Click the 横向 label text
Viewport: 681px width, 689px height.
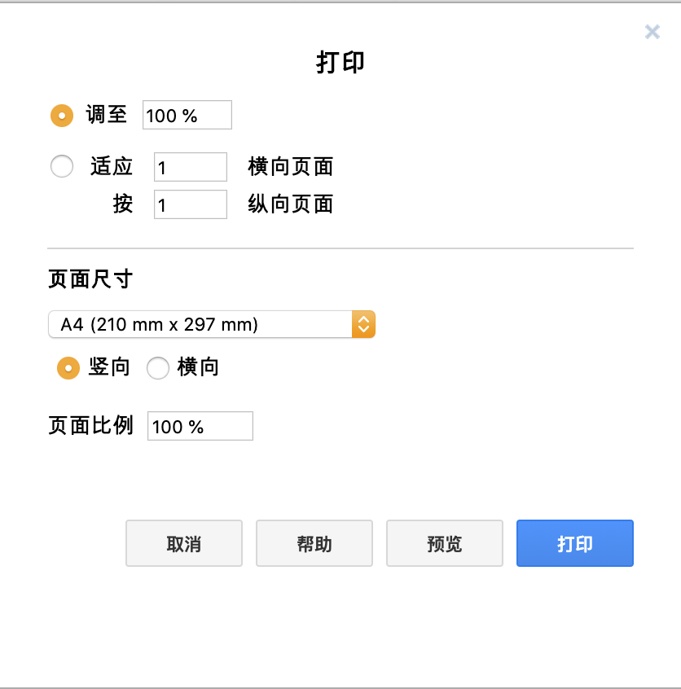pos(198,367)
